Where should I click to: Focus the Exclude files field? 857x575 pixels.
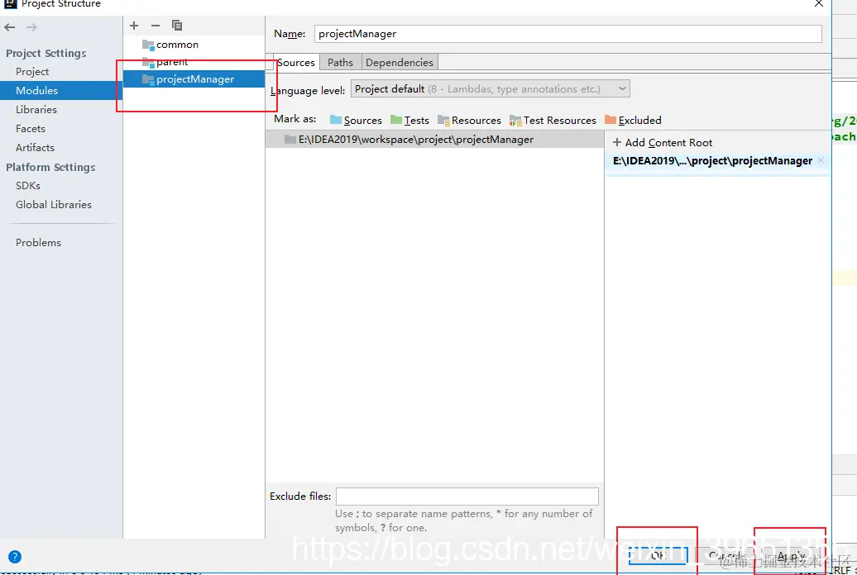click(x=467, y=497)
